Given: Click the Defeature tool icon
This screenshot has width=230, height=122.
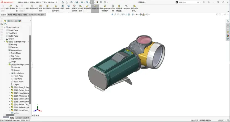Looking at the screenshot, I should click(x=126, y=6).
